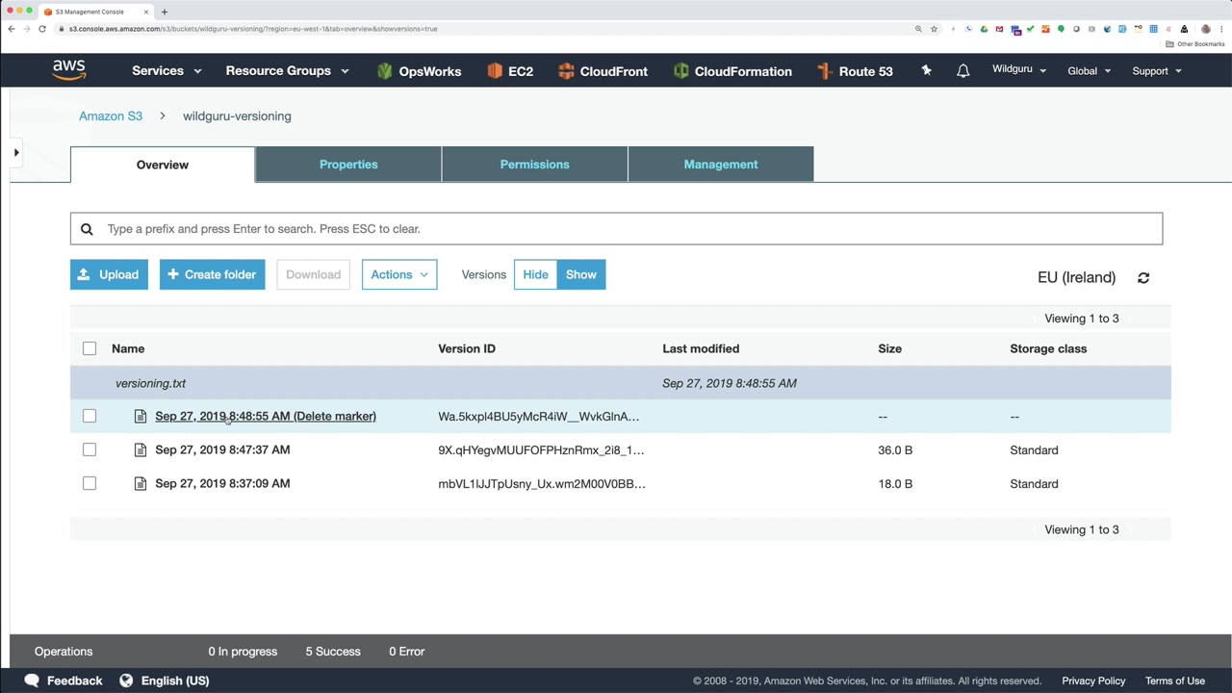Bookmark this page with the star
This screenshot has width=1232, height=693.
(x=934, y=29)
